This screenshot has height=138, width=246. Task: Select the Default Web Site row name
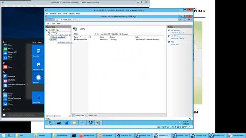[81, 39]
